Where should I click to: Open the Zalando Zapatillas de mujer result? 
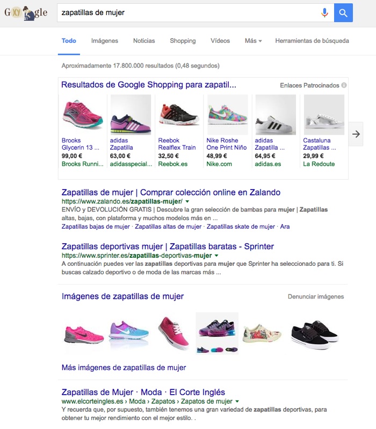171,192
